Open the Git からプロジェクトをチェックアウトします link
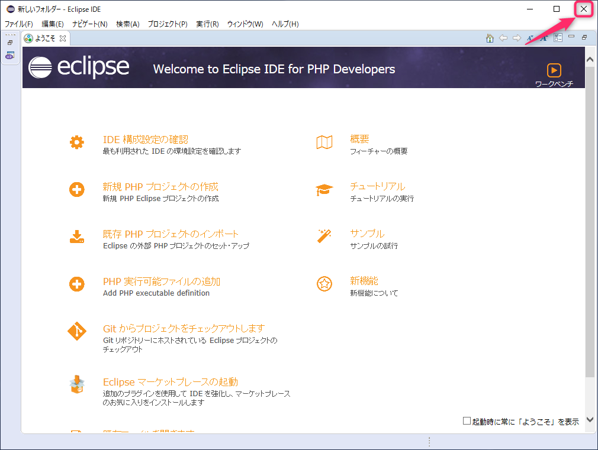Viewport: 598px width, 450px height. [184, 328]
